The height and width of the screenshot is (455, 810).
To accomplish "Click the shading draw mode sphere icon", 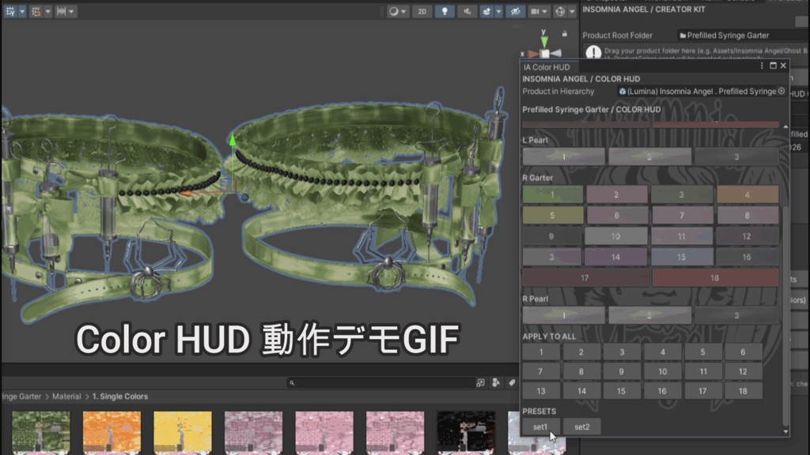I will 394,11.
